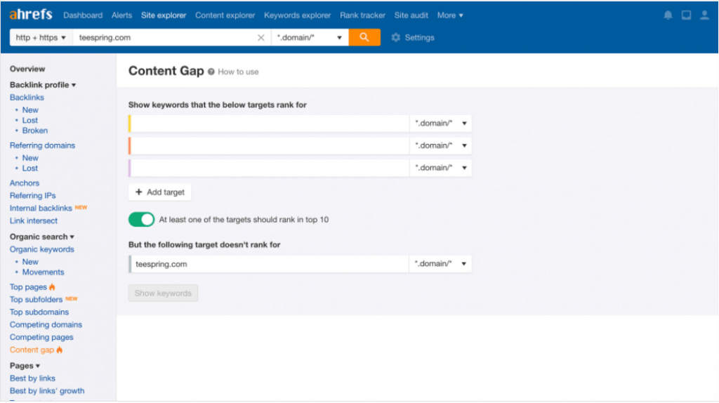Open the user account icon
This screenshot has height=403, width=719.
click(x=704, y=15)
